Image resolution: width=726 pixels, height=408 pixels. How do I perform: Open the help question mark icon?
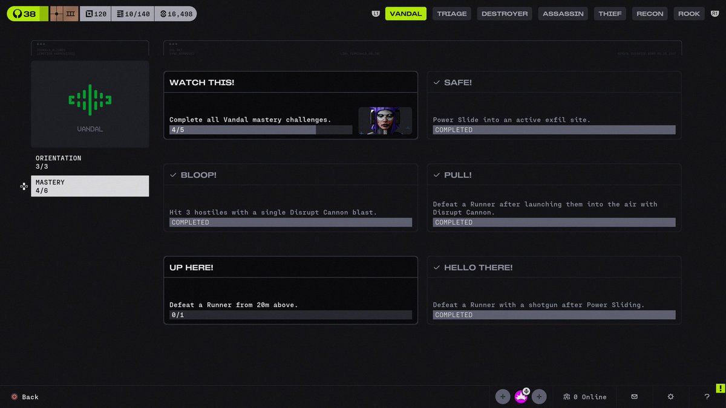coord(707,397)
